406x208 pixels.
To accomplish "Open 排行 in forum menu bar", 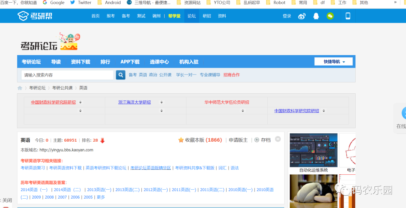I will [x=105, y=62].
